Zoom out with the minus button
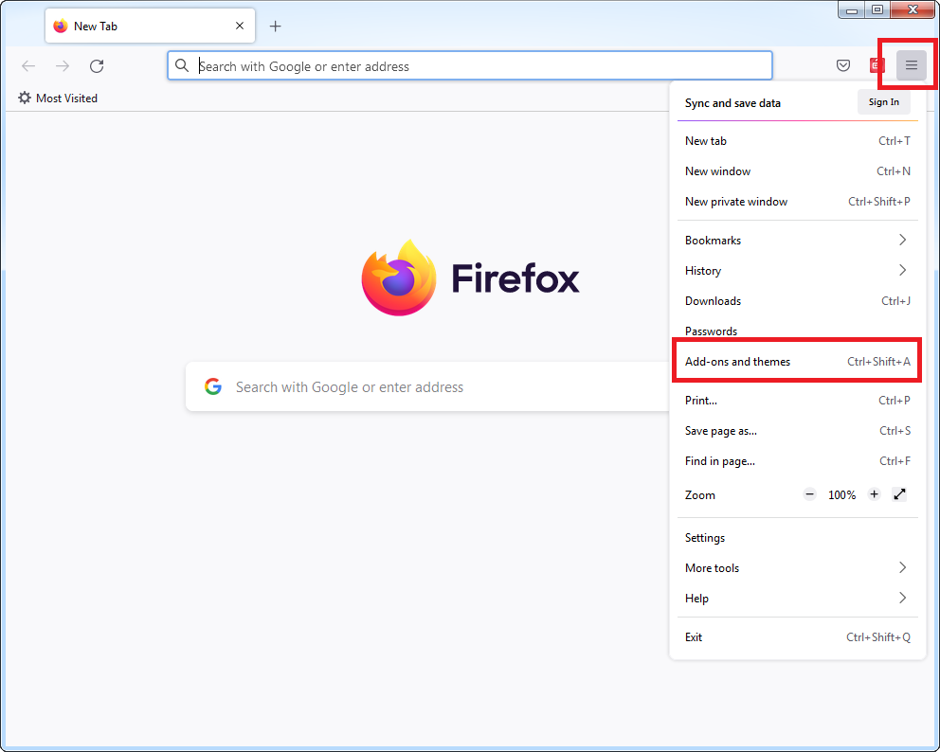940x752 pixels. [x=809, y=494]
